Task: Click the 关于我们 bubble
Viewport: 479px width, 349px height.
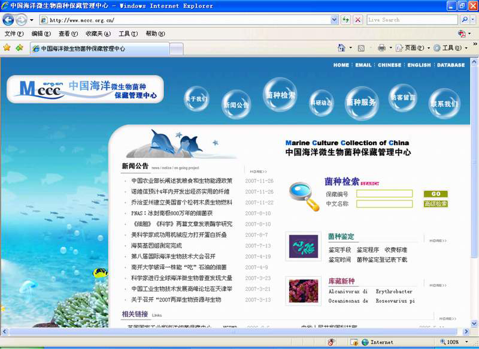Action: pos(196,99)
